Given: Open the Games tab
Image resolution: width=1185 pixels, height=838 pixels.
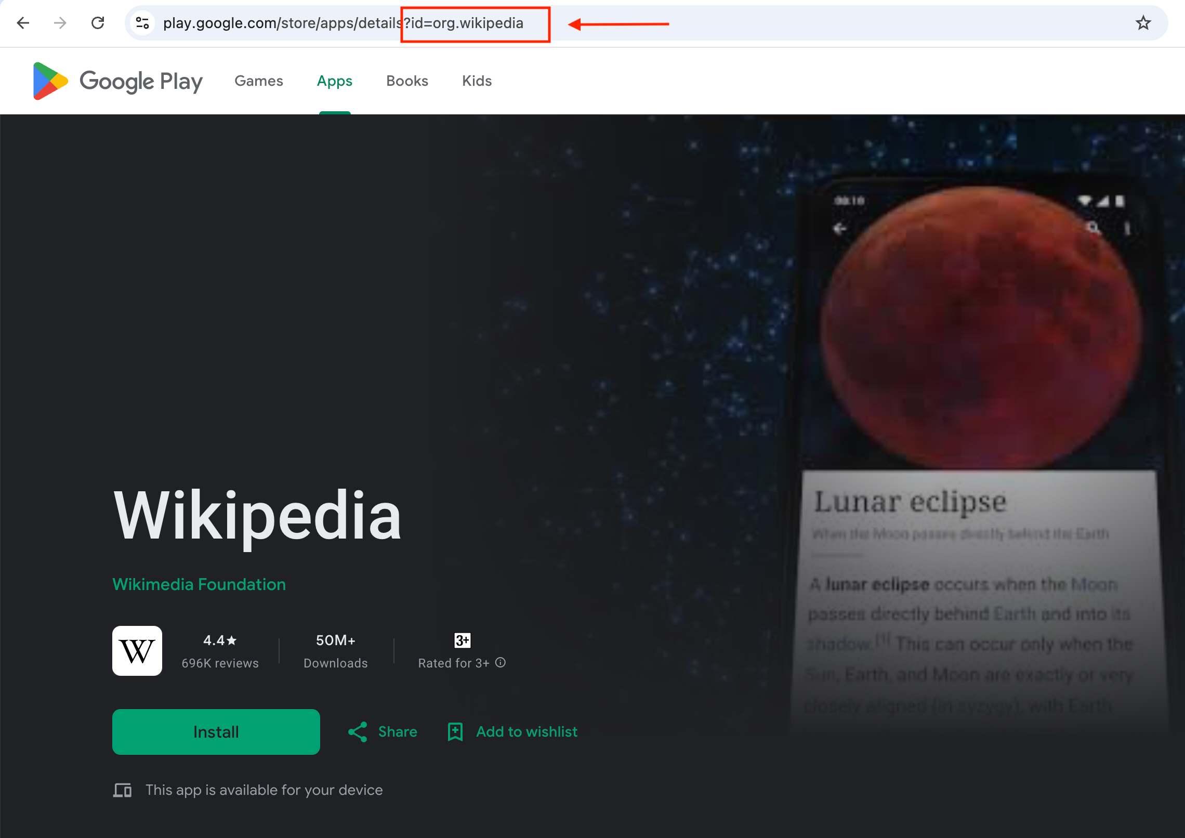Looking at the screenshot, I should [x=258, y=81].
